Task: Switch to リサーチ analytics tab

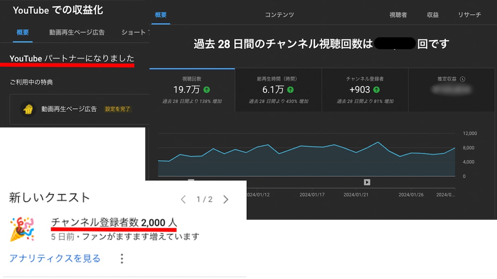Action: pos(469,15)
